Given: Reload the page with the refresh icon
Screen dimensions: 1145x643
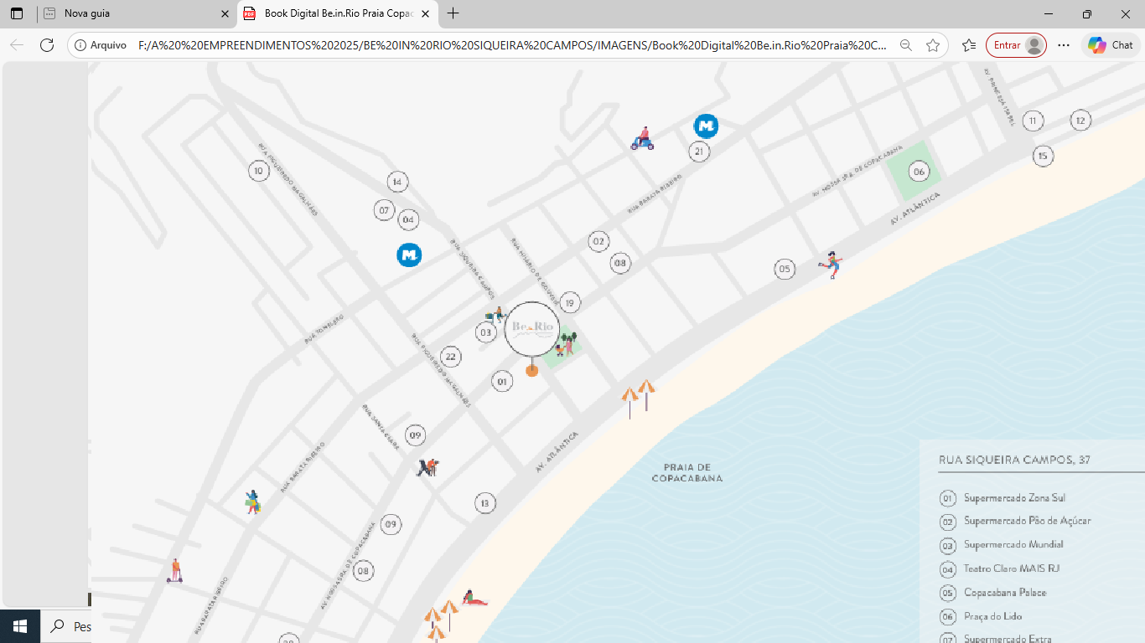Looking at the screenshot, I should click(47, 45).
